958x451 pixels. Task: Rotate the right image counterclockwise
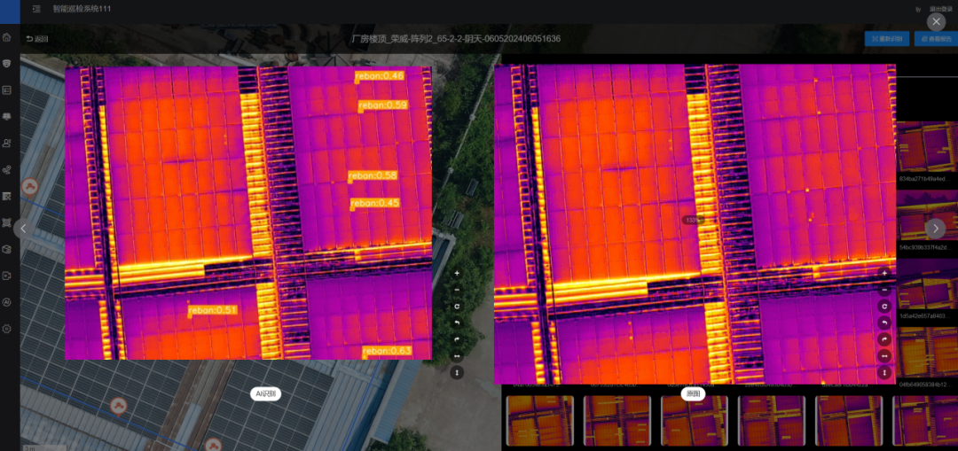(883, 323)
